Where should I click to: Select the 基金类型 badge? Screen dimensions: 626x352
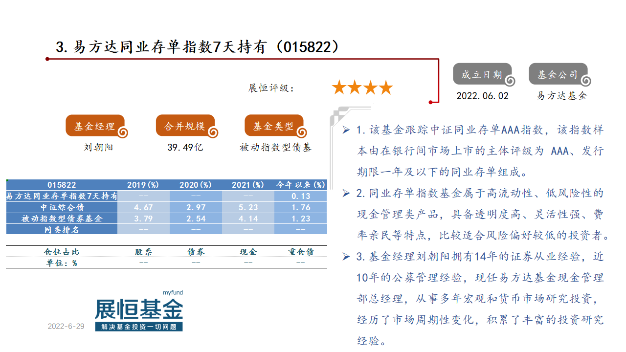click(275, 126)
